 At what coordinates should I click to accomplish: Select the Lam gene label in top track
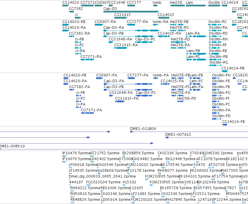[x=189, y=3]
